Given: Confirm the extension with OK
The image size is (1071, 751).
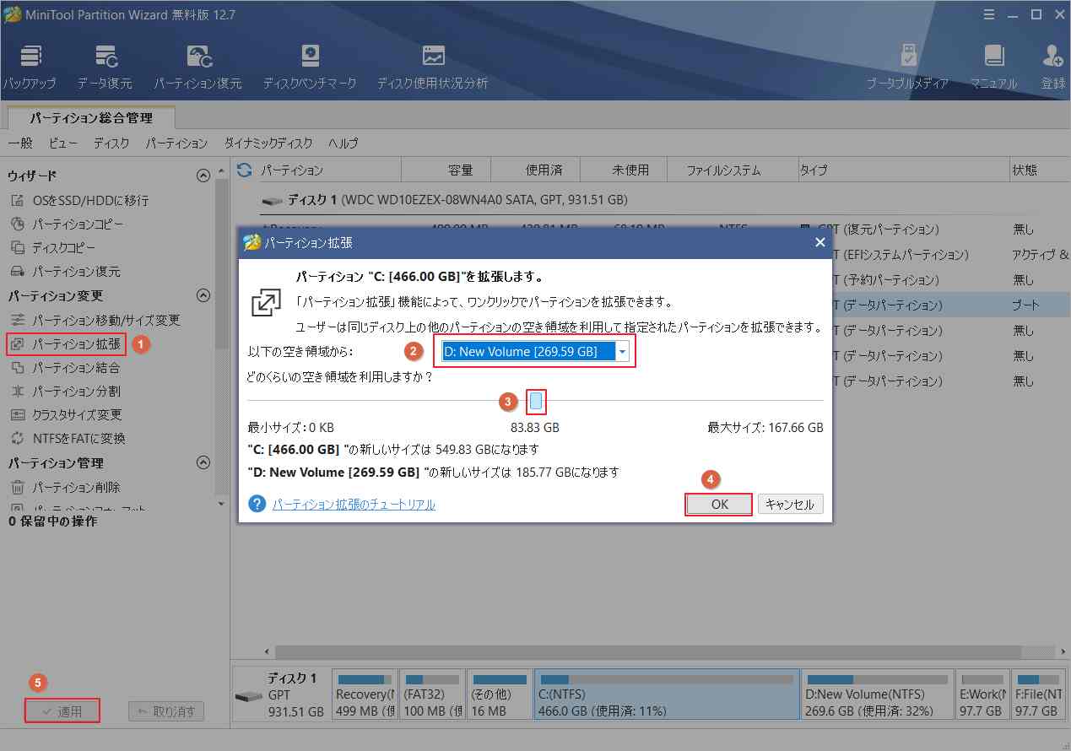Looking at the screenshot, I should click(x=719, y=505).
